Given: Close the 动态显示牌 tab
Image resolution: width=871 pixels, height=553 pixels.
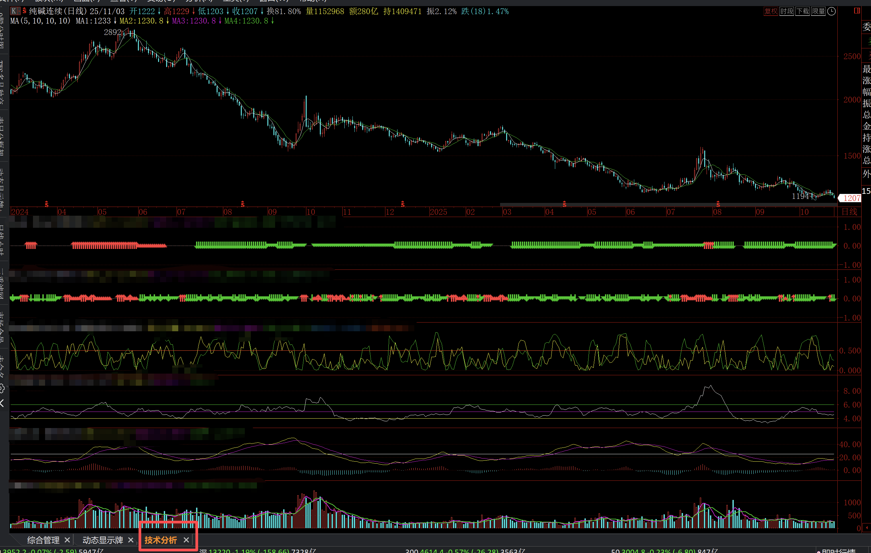Looking at the screenshot, I should 131,540.
